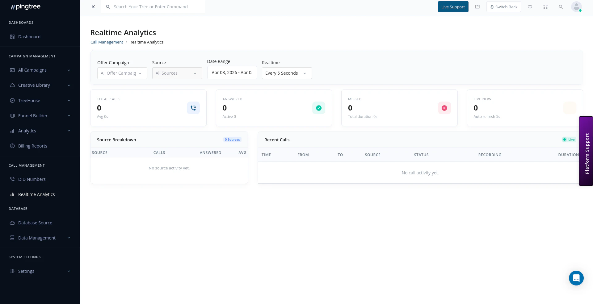The width and height of the screenshot is (593, 304).
Task: Collapse the sidebar with the arrow icon
Action: (x=93, y=6)
